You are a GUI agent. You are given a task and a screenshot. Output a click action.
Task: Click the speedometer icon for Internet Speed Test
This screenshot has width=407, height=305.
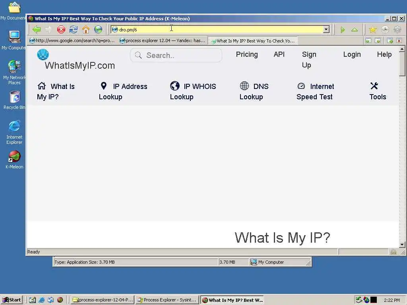[301, 86]
